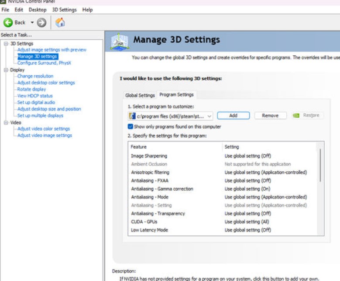Open the Back history dropdown arrow
This screenshot has height=281, width=340.
[32, 23]
